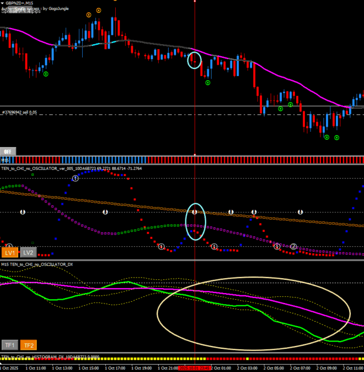Click the cyan circle marker on price chart
364x372 pixels.
point(195,59)
